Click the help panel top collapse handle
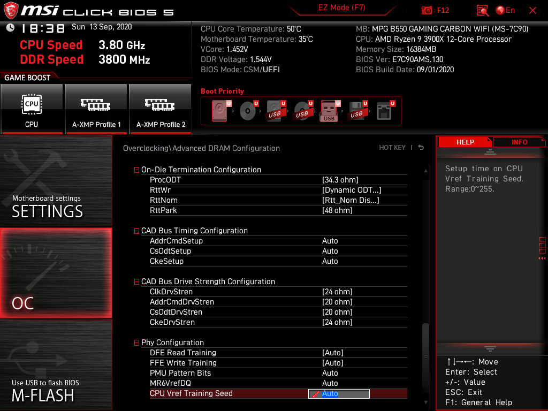This screenshot has width=548, height=411. pos(490,151)
